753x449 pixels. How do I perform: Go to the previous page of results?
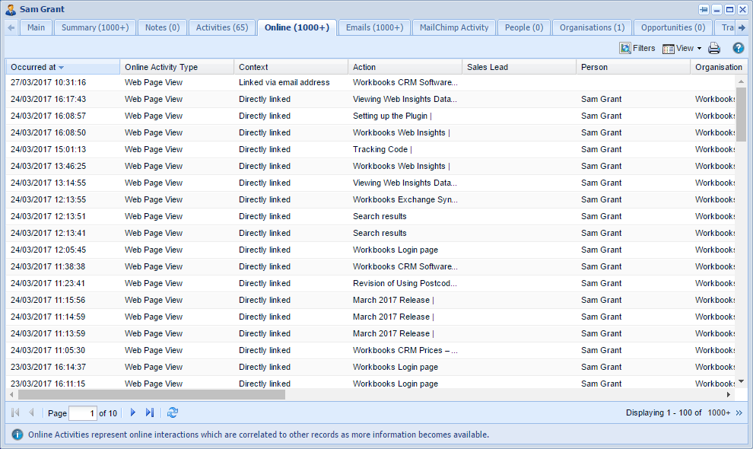point(32,412)
